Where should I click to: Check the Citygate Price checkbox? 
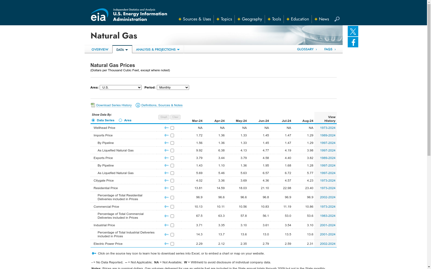coord(172,181)
